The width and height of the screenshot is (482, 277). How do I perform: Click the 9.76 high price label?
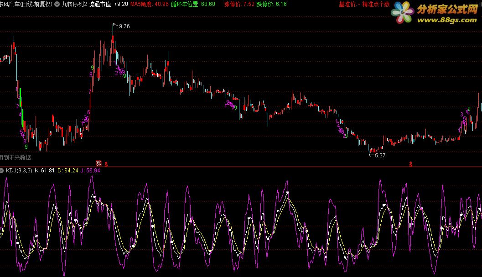click(124, 26)
